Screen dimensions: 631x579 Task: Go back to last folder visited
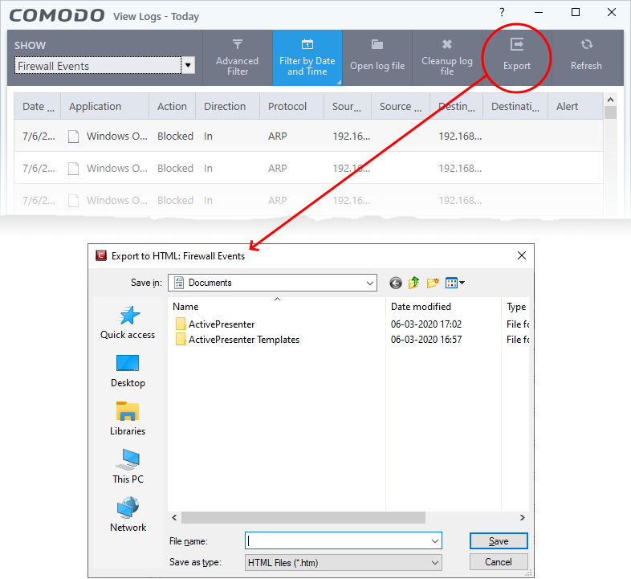click(x=395, y=283)
